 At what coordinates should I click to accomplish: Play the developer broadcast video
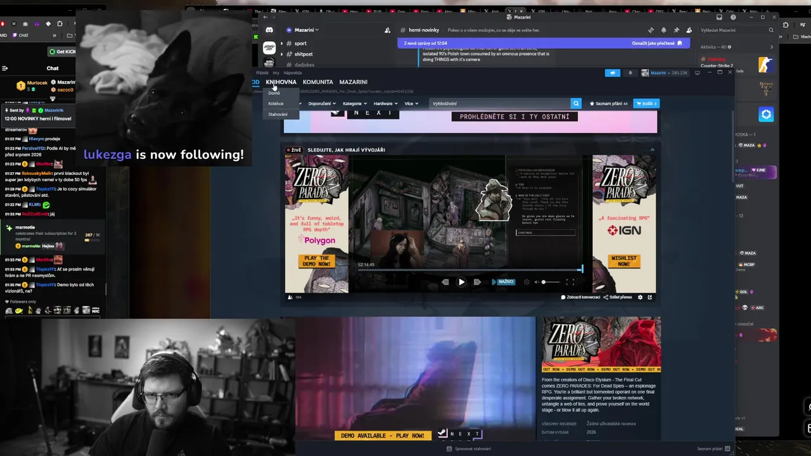tap(461, 282)
